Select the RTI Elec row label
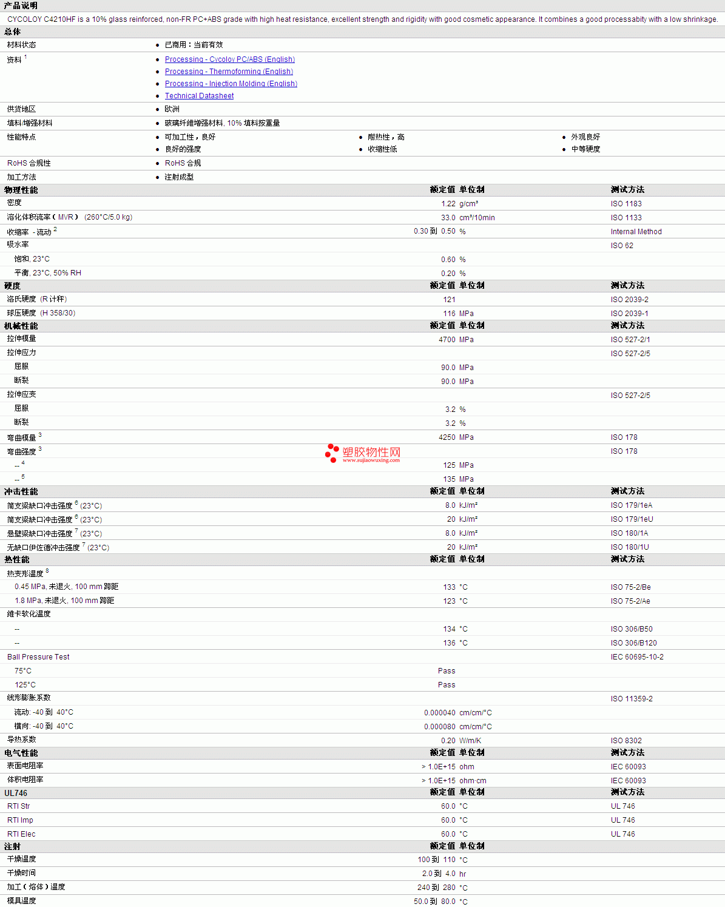Viewport: 725px width, 907px height. pos(21,834)
